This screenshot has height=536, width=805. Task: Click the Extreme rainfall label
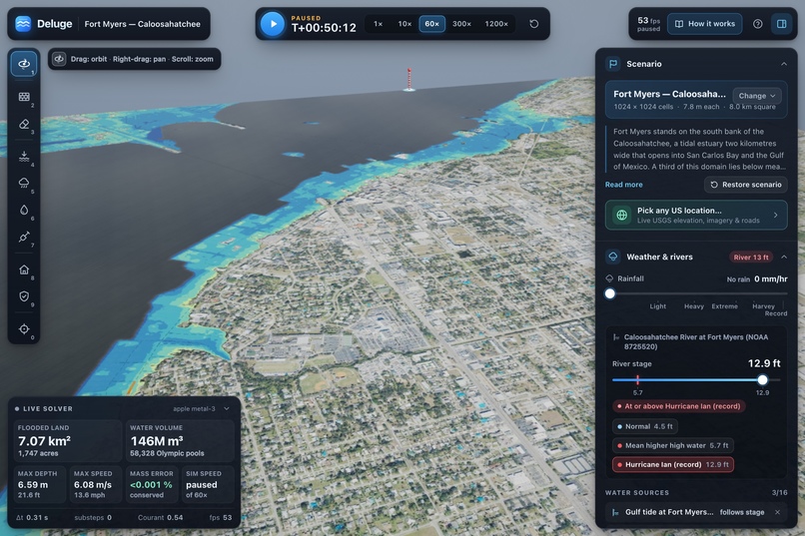click(724, 306)
